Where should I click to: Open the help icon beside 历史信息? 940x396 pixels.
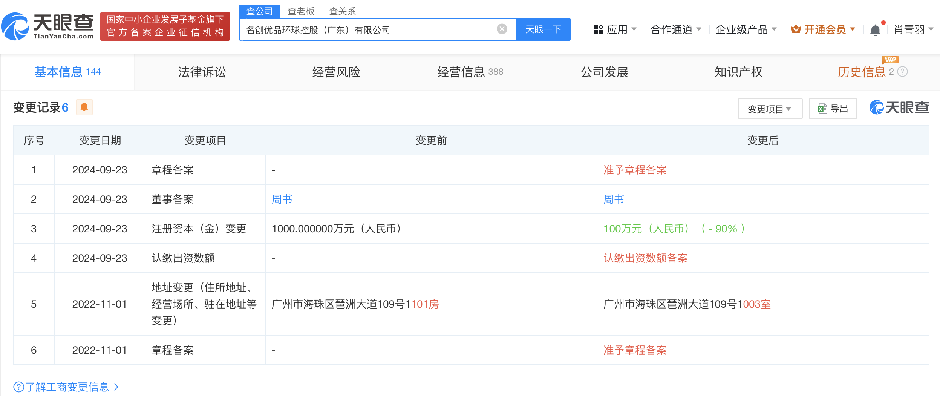pyautogui.click(x=903, y=72)
